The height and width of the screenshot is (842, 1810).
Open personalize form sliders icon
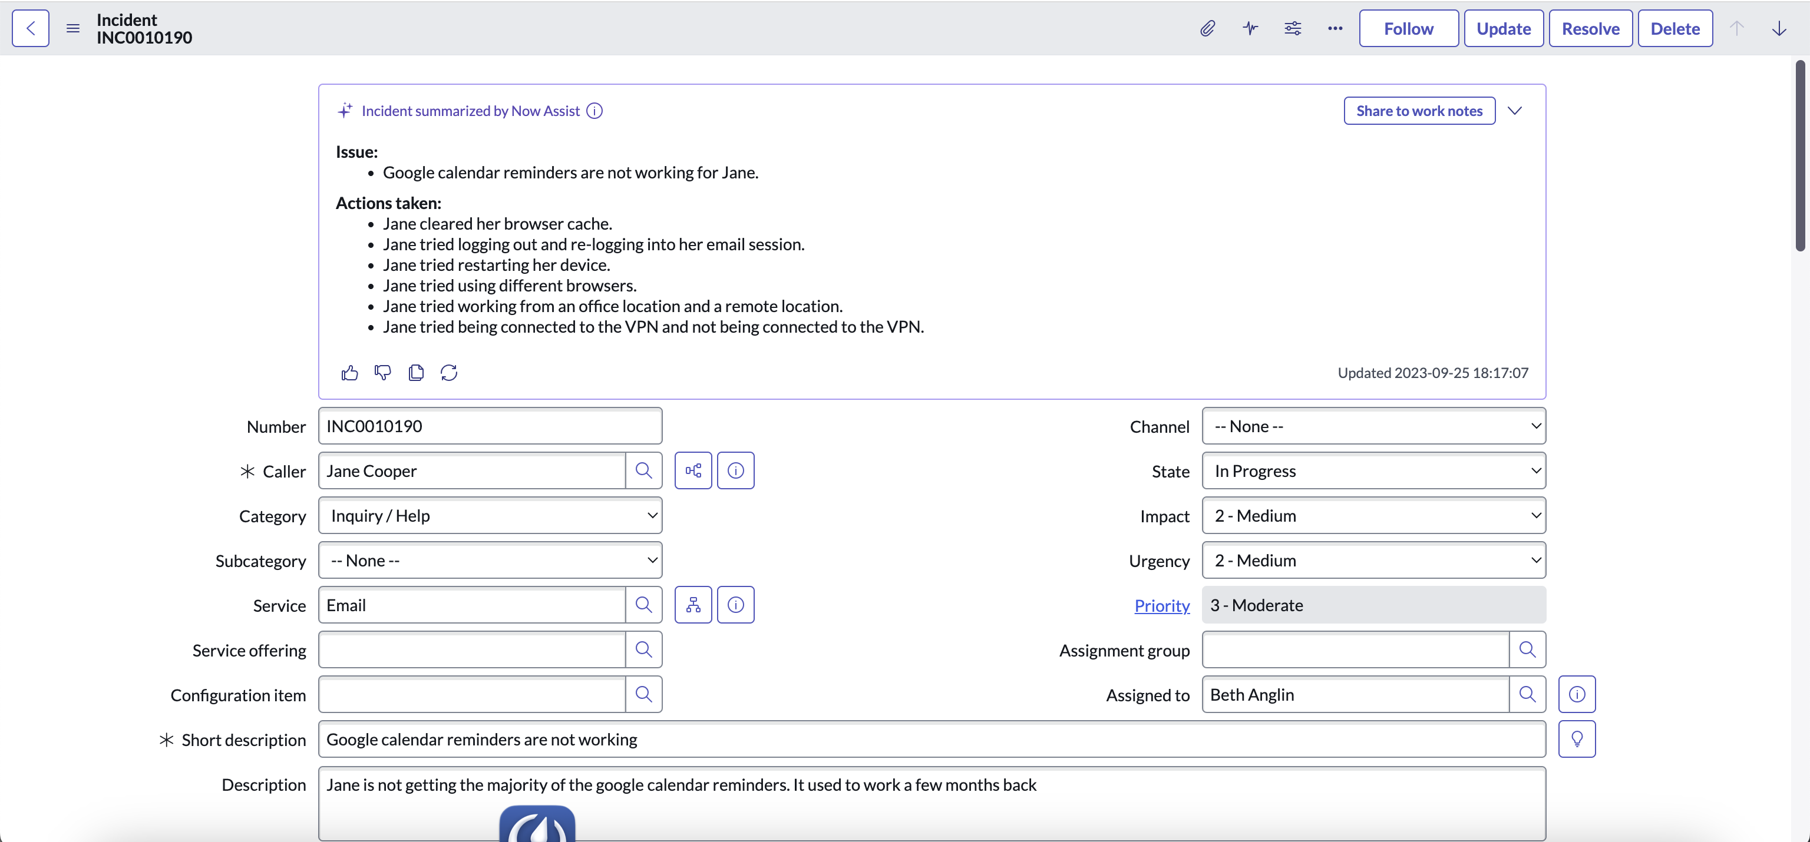tap(1292, 28)
